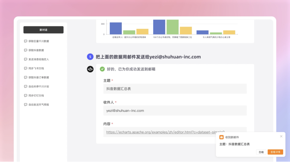Screen dimensions: 290x162
Task: Click the orange mail icon in notification
Action: [221, 137]
